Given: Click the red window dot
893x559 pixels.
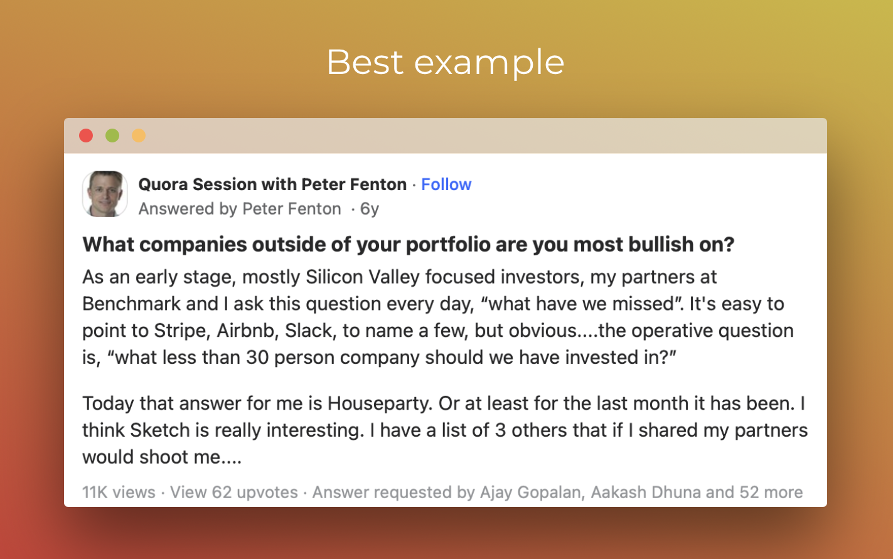Looking at the screenshot, I should click(x=86, y=136).
